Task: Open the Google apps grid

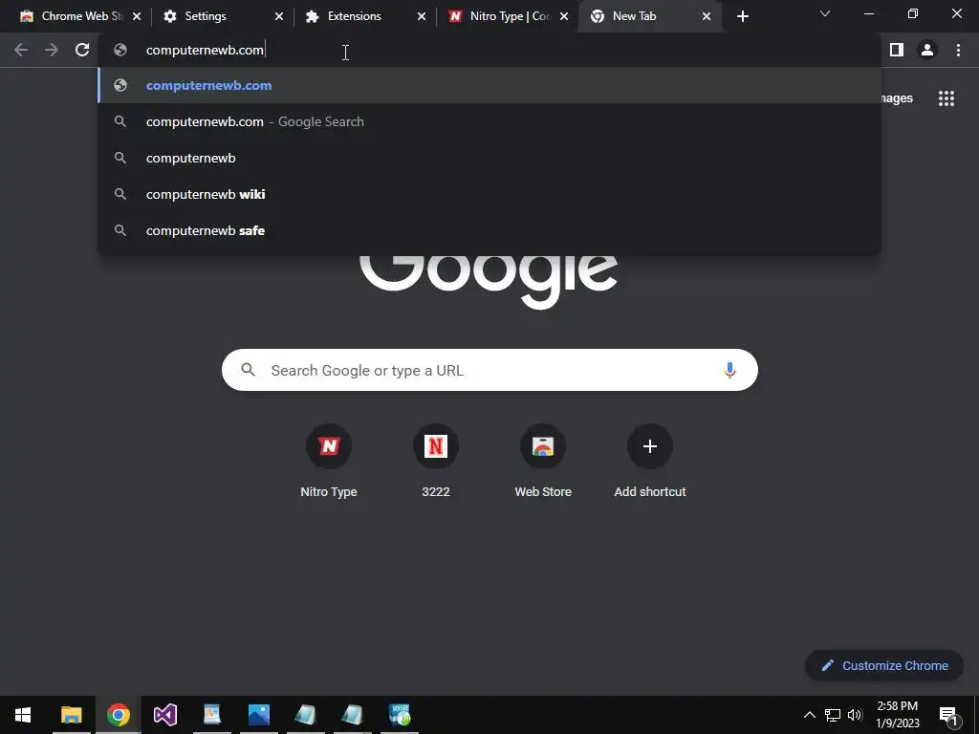Action: (946, 98)
